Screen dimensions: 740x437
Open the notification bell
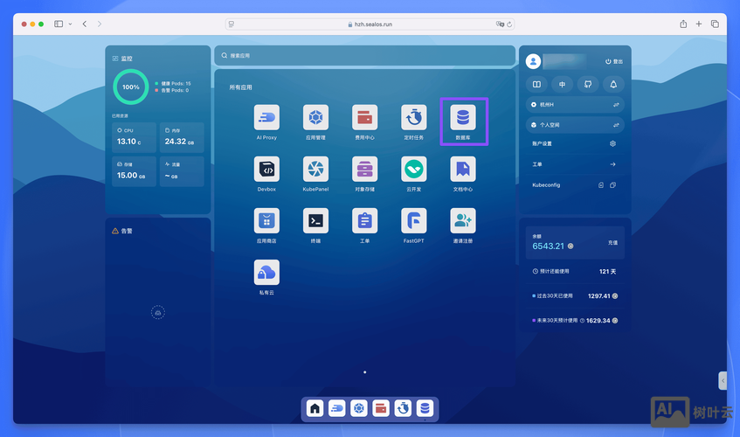click(x=613, y=85)
